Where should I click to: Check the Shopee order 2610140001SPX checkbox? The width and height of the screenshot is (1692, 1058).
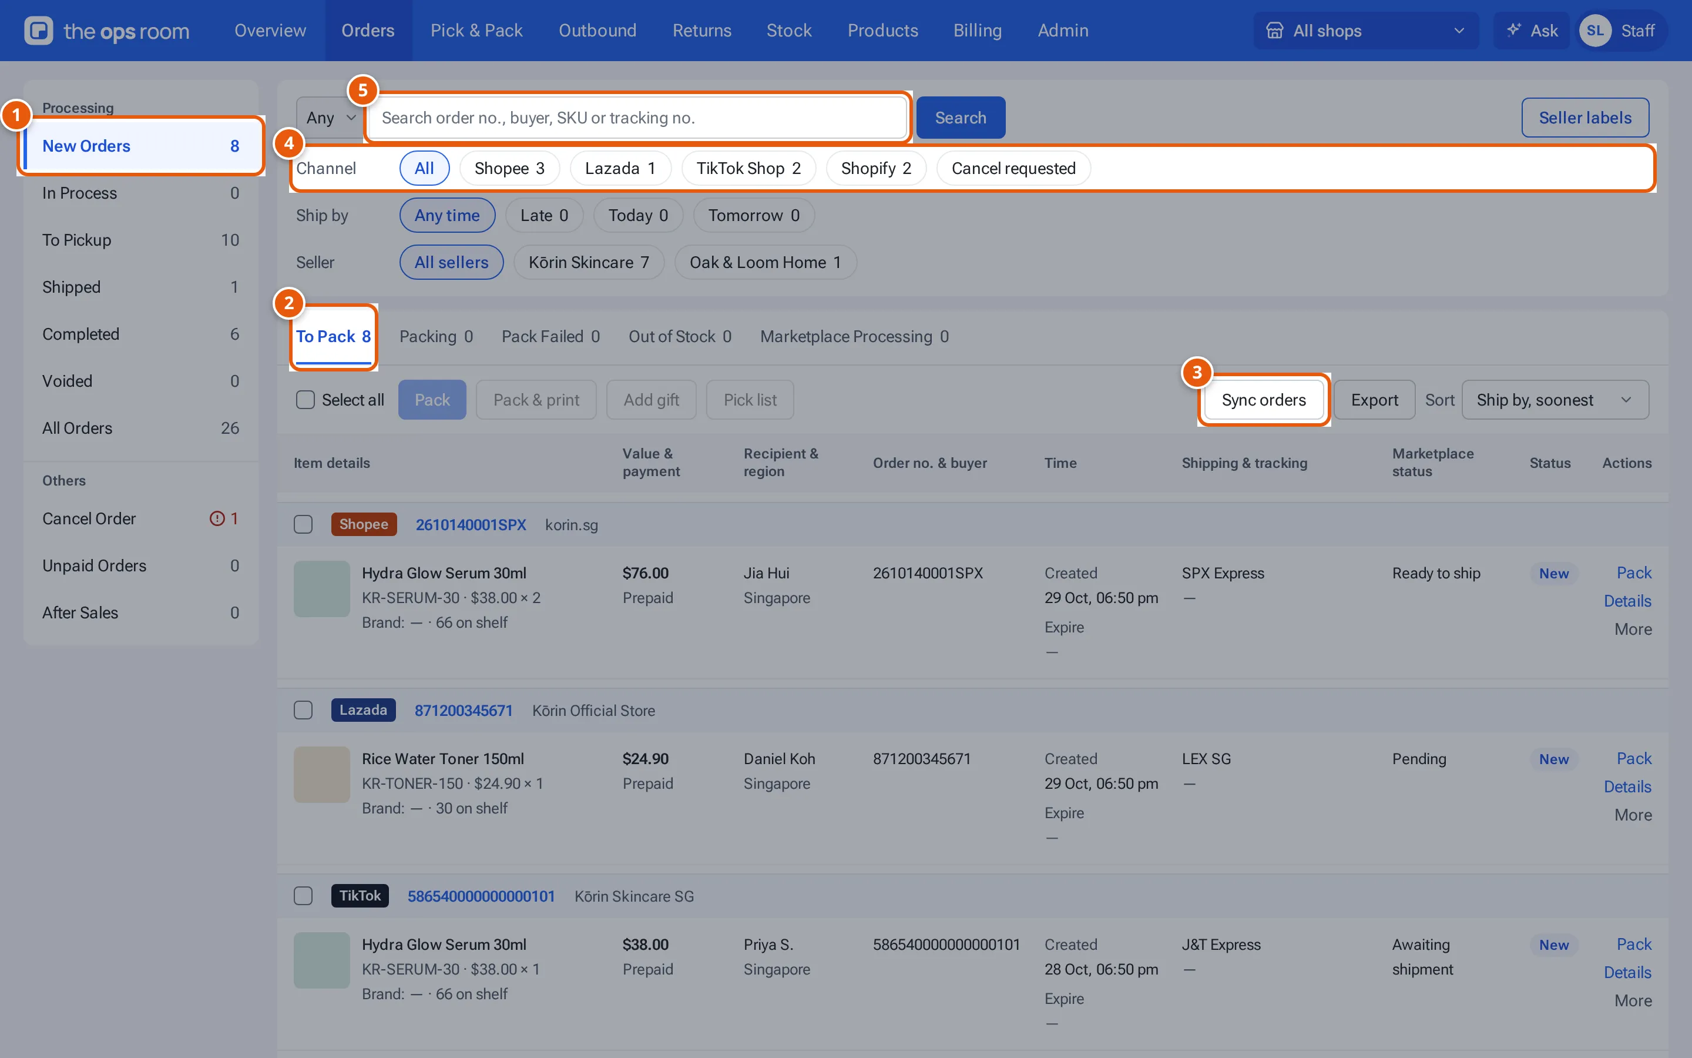(x=303, y=524)
